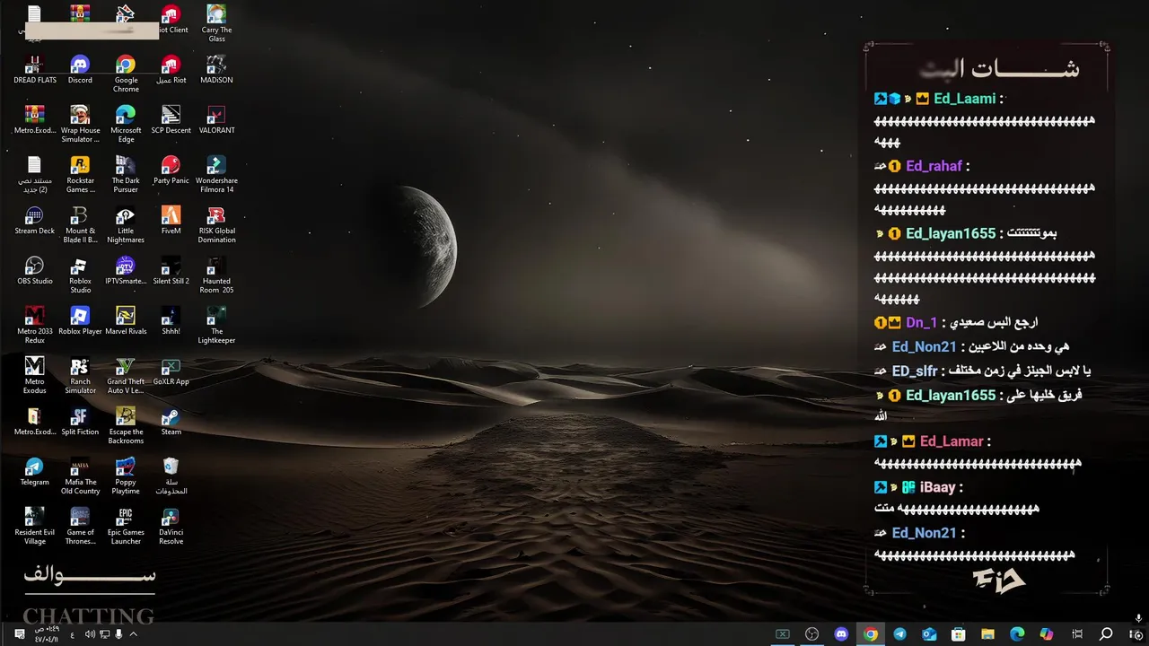Screen dimensions: 1149x646
Task: Click the Edge icon in the taskbar
Action: click(1017, 634)
